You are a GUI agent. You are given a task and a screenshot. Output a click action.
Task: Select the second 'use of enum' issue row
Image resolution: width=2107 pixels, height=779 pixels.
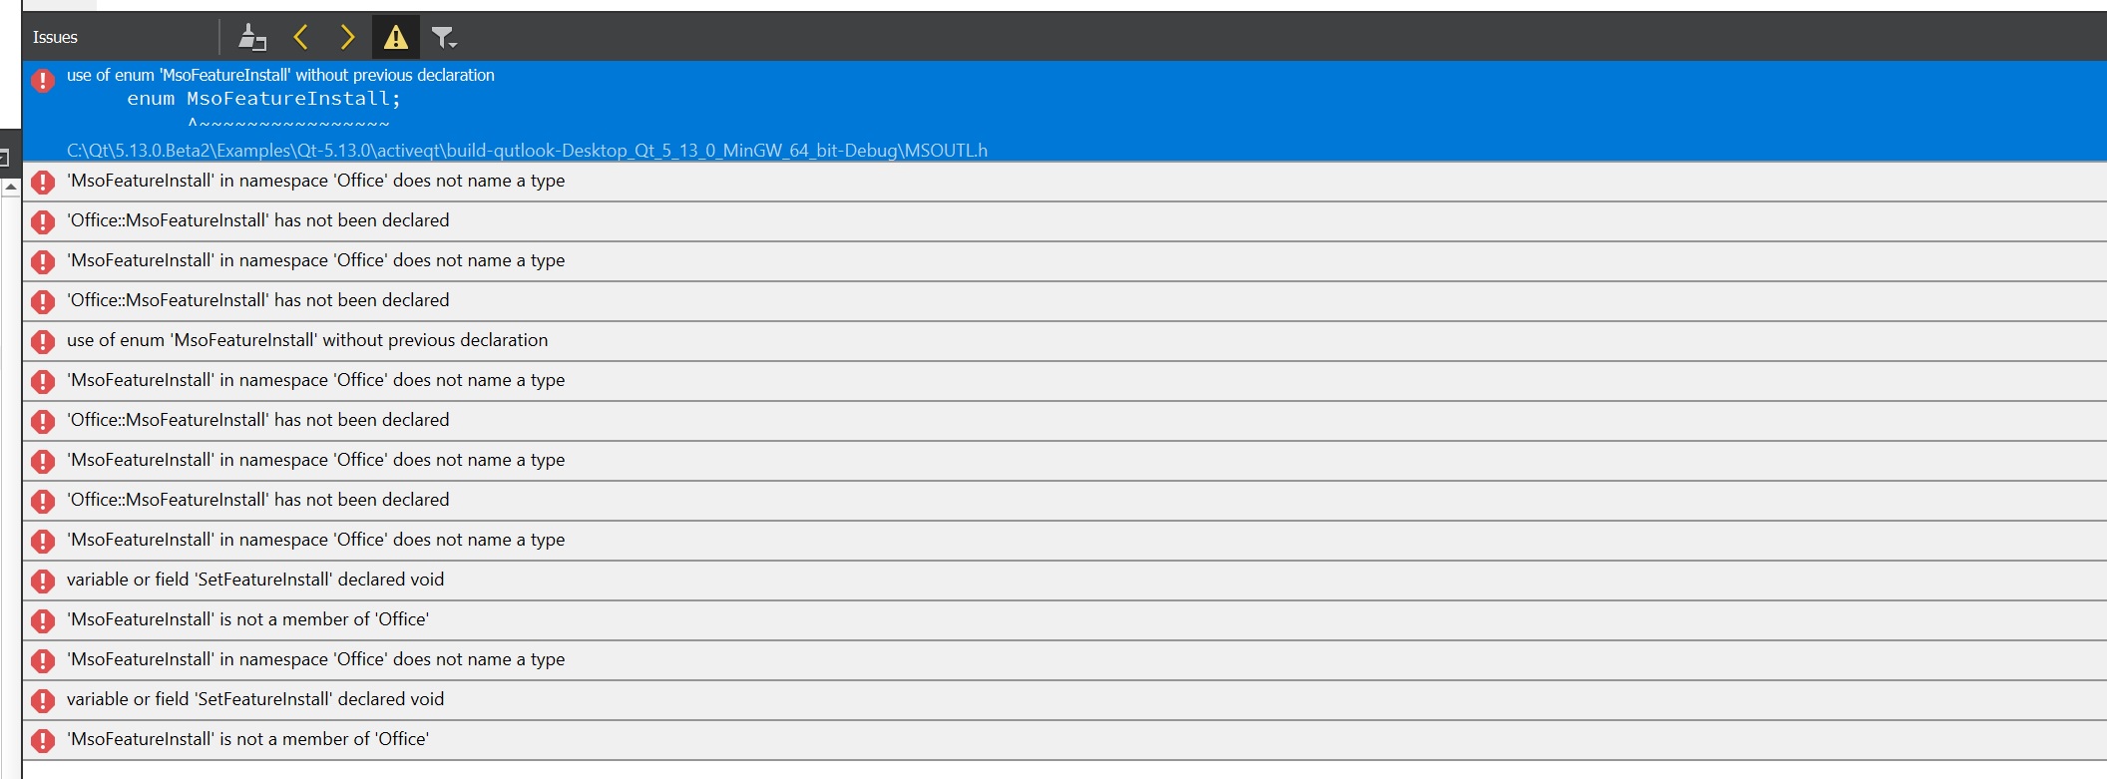[x=1064, y=341]
